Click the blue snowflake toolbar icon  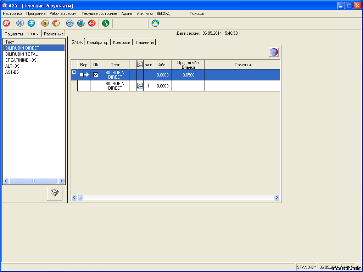point(20,23)
